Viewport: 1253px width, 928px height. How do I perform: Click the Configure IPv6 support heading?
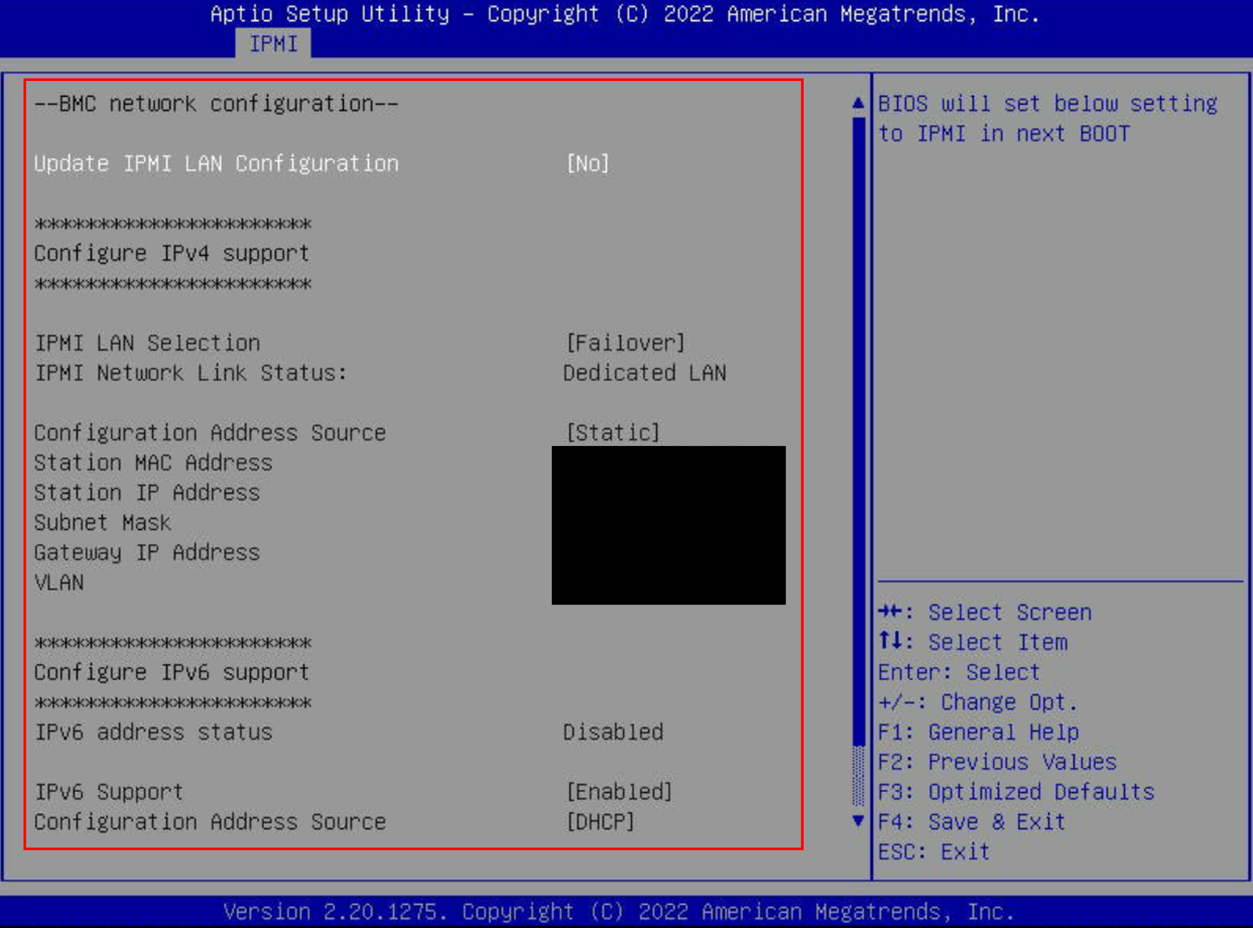[x=172, y=673]
